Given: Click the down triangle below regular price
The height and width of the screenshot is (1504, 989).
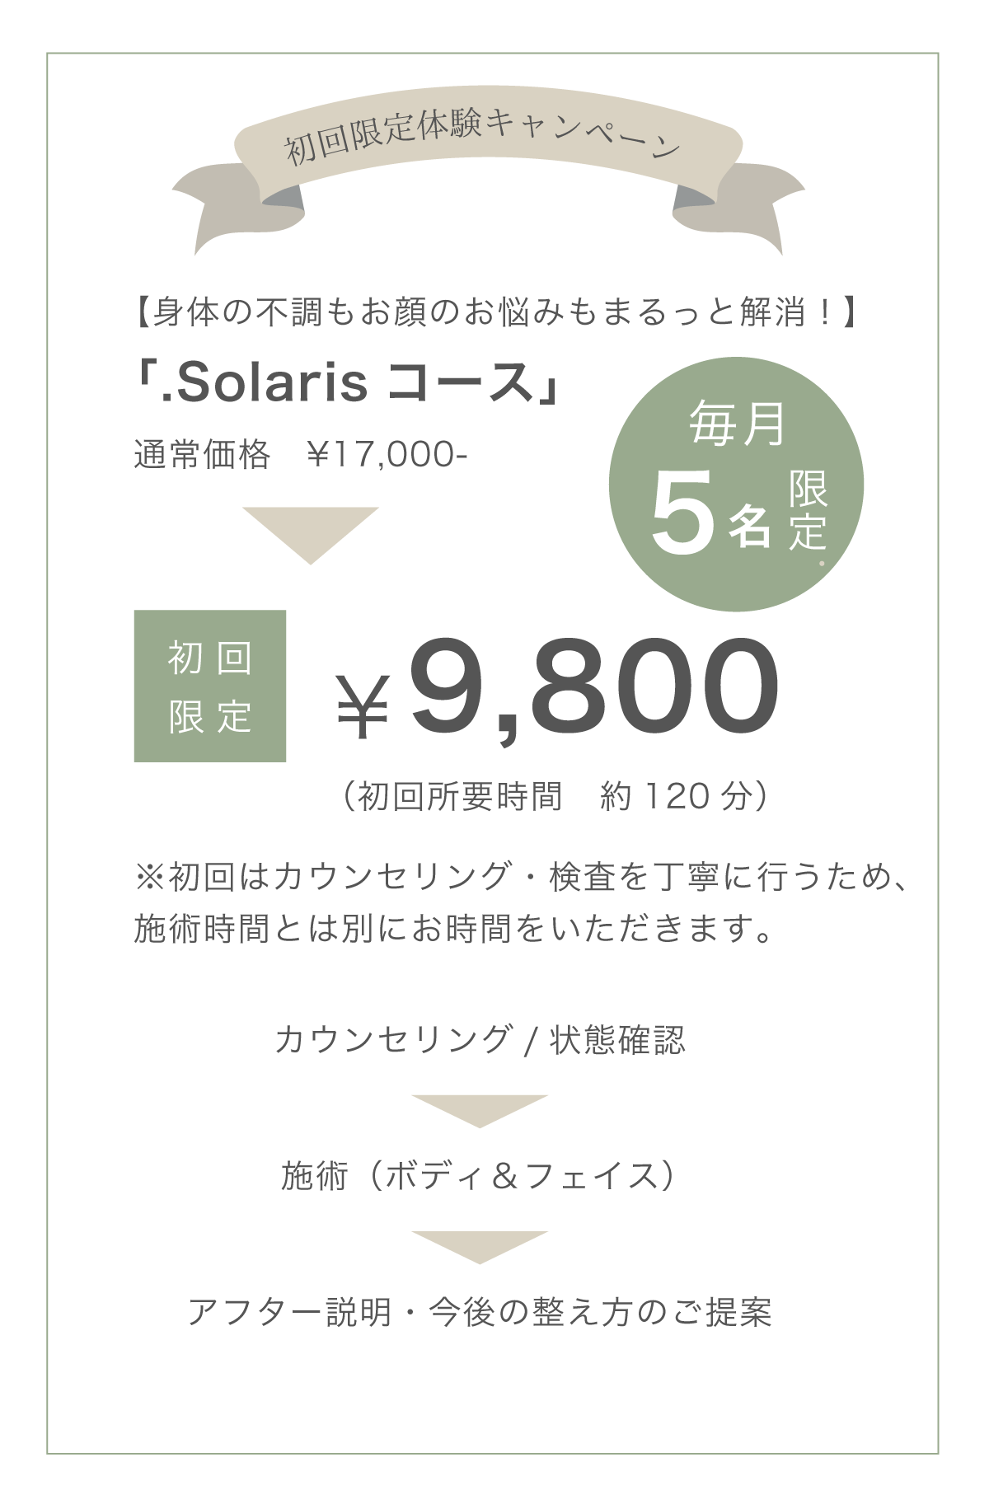Looking at the screenshot, I should coord(311,532).
